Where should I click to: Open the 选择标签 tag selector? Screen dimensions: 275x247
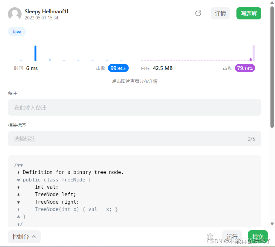pyautogui.click(x=134, y=139)
